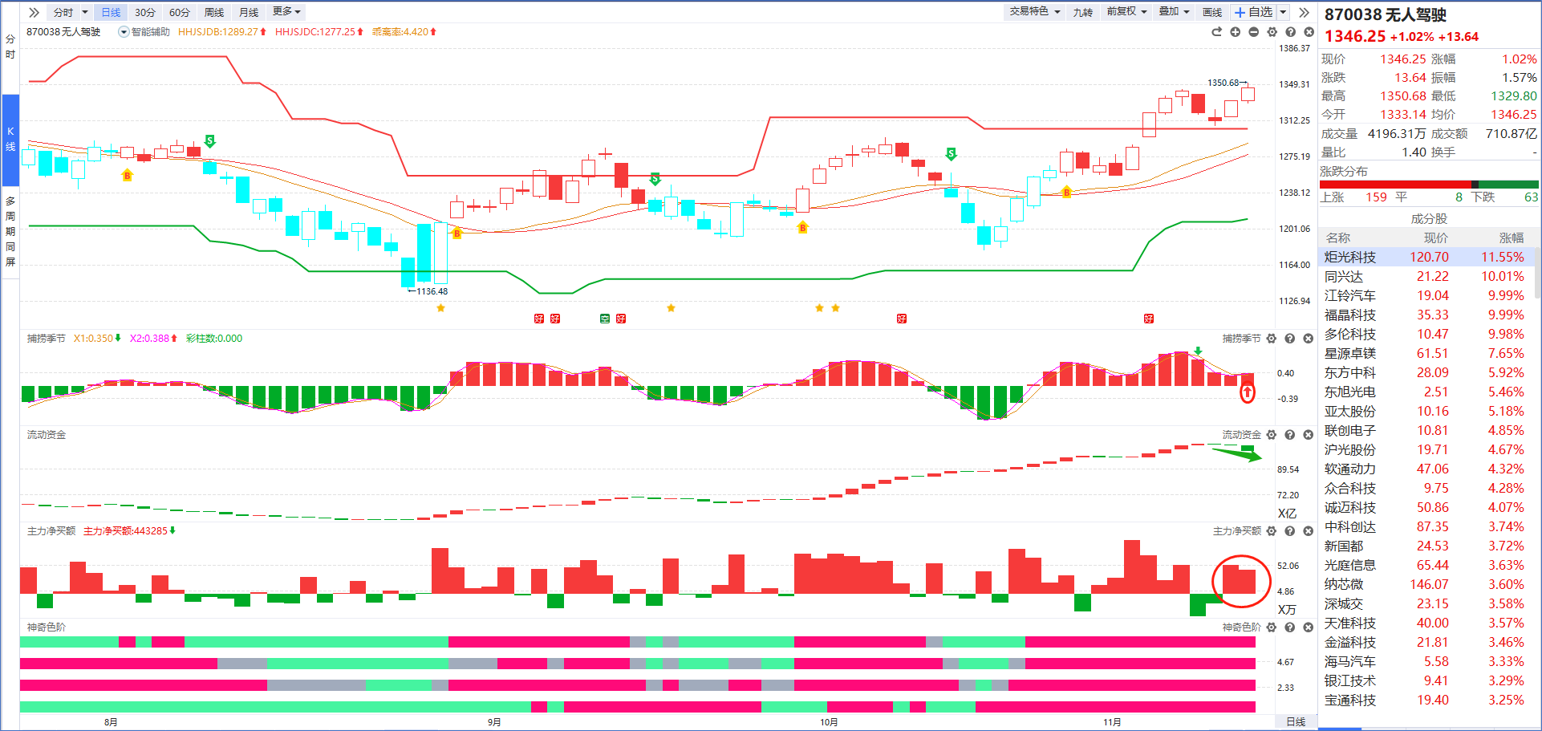Close the 流动资金 indicator panel

click(x=1308, y=435)
